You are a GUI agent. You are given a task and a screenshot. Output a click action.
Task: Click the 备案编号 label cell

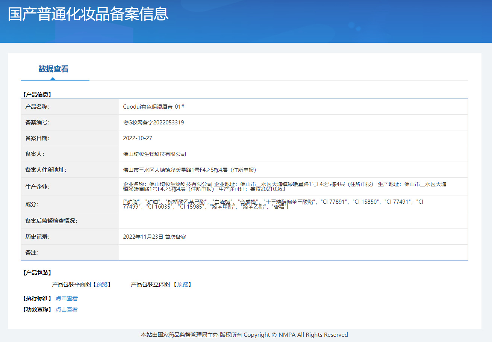tap(70, 123)
